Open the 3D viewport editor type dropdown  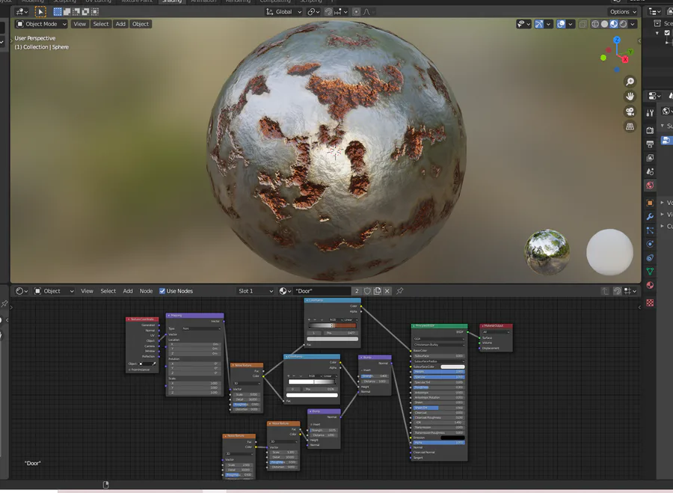[22, 11]
